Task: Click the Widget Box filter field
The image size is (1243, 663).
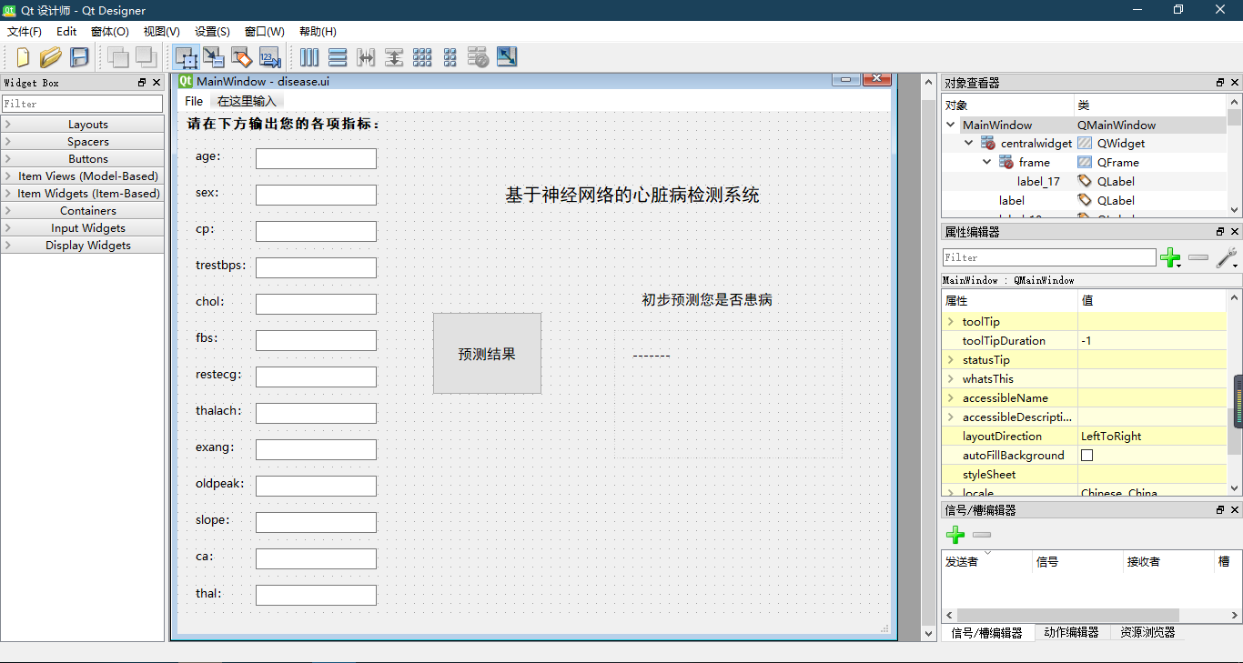Action: [83, 104]
